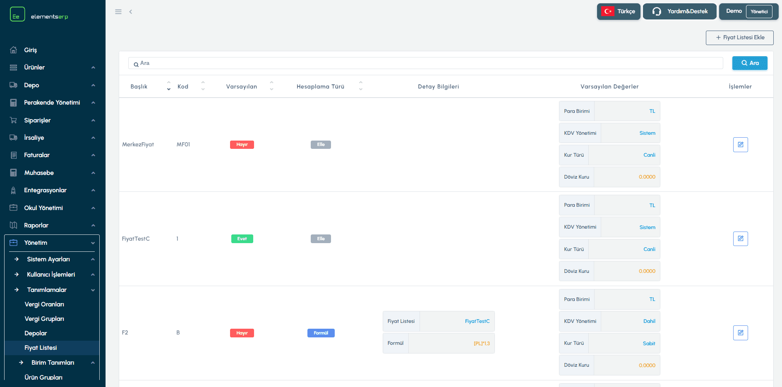Click the arrow icon beside Sistem Ayarları
This screenshot has width=782, height=387.
click(x=17, y=259)
